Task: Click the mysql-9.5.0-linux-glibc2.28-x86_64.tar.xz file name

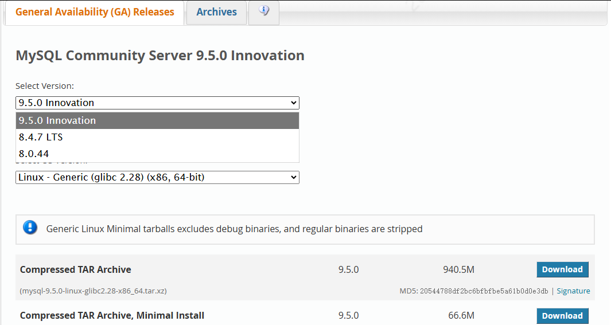Action: pos(93,291)
